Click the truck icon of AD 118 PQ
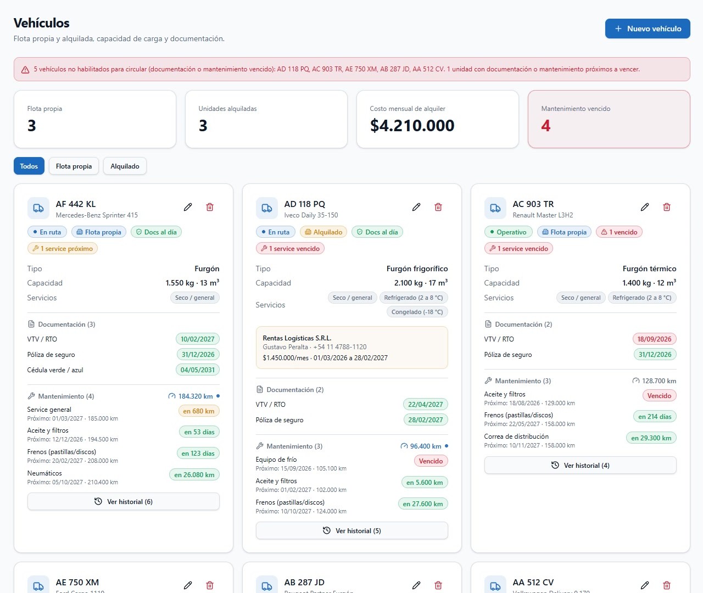703x593 pixels. pyautogui.click(x=267, y=208)
